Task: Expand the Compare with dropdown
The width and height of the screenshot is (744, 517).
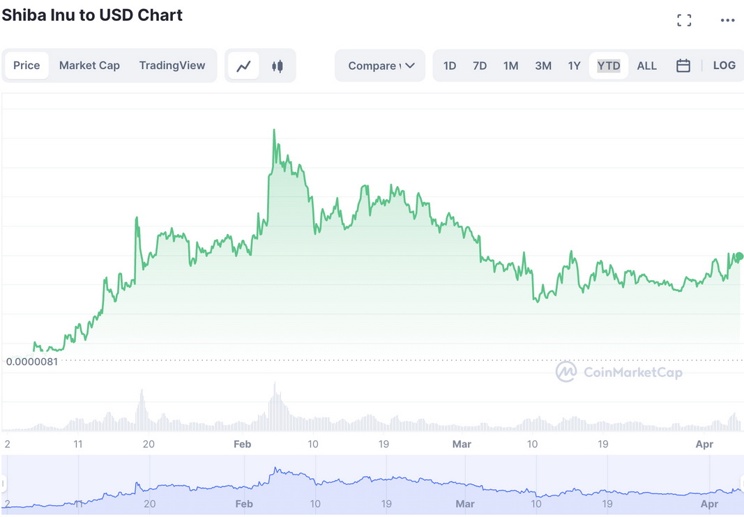Action: [x=381, y=65]
